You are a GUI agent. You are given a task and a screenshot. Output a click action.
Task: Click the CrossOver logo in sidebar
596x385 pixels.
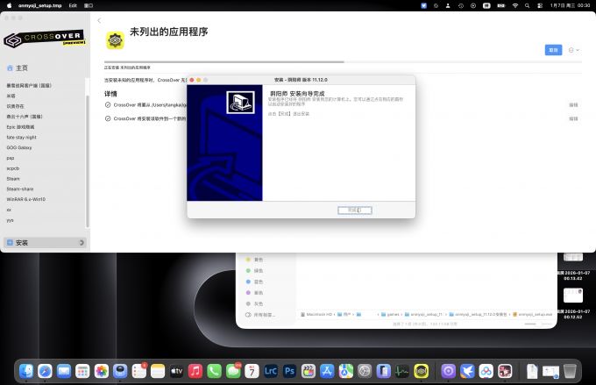(45, 39)
